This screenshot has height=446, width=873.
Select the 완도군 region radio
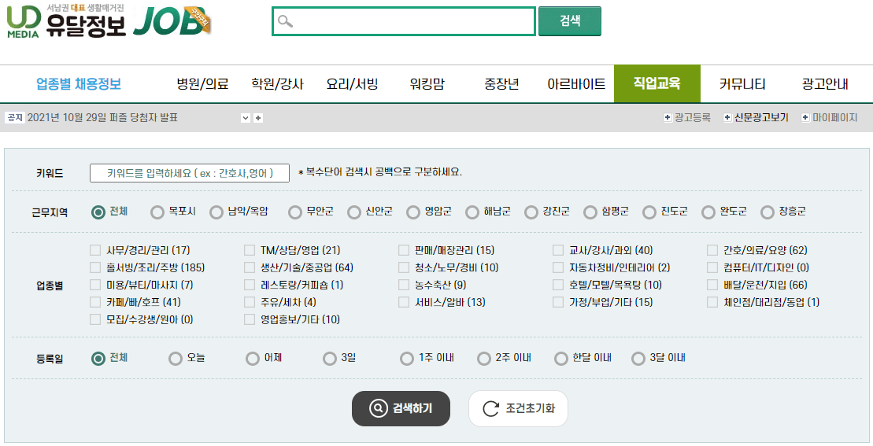tap(708, 212)
